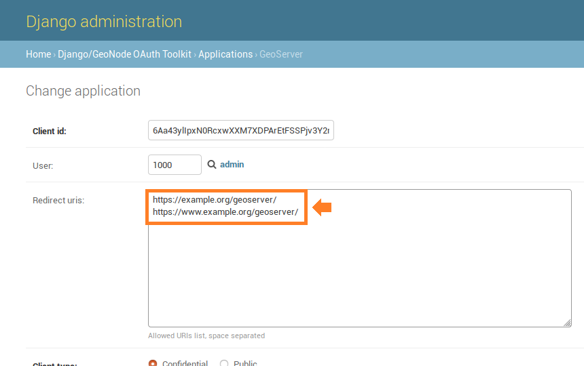Click the Django administration site title

click(x=104, y=21)
